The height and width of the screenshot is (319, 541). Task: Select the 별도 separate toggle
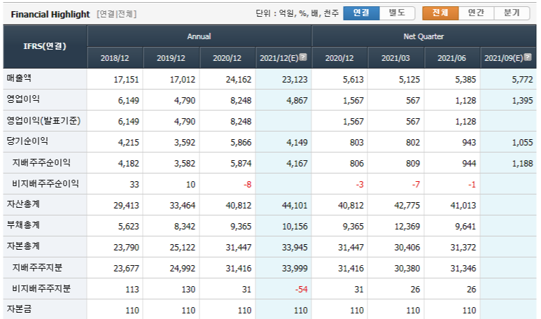(397, 13)
